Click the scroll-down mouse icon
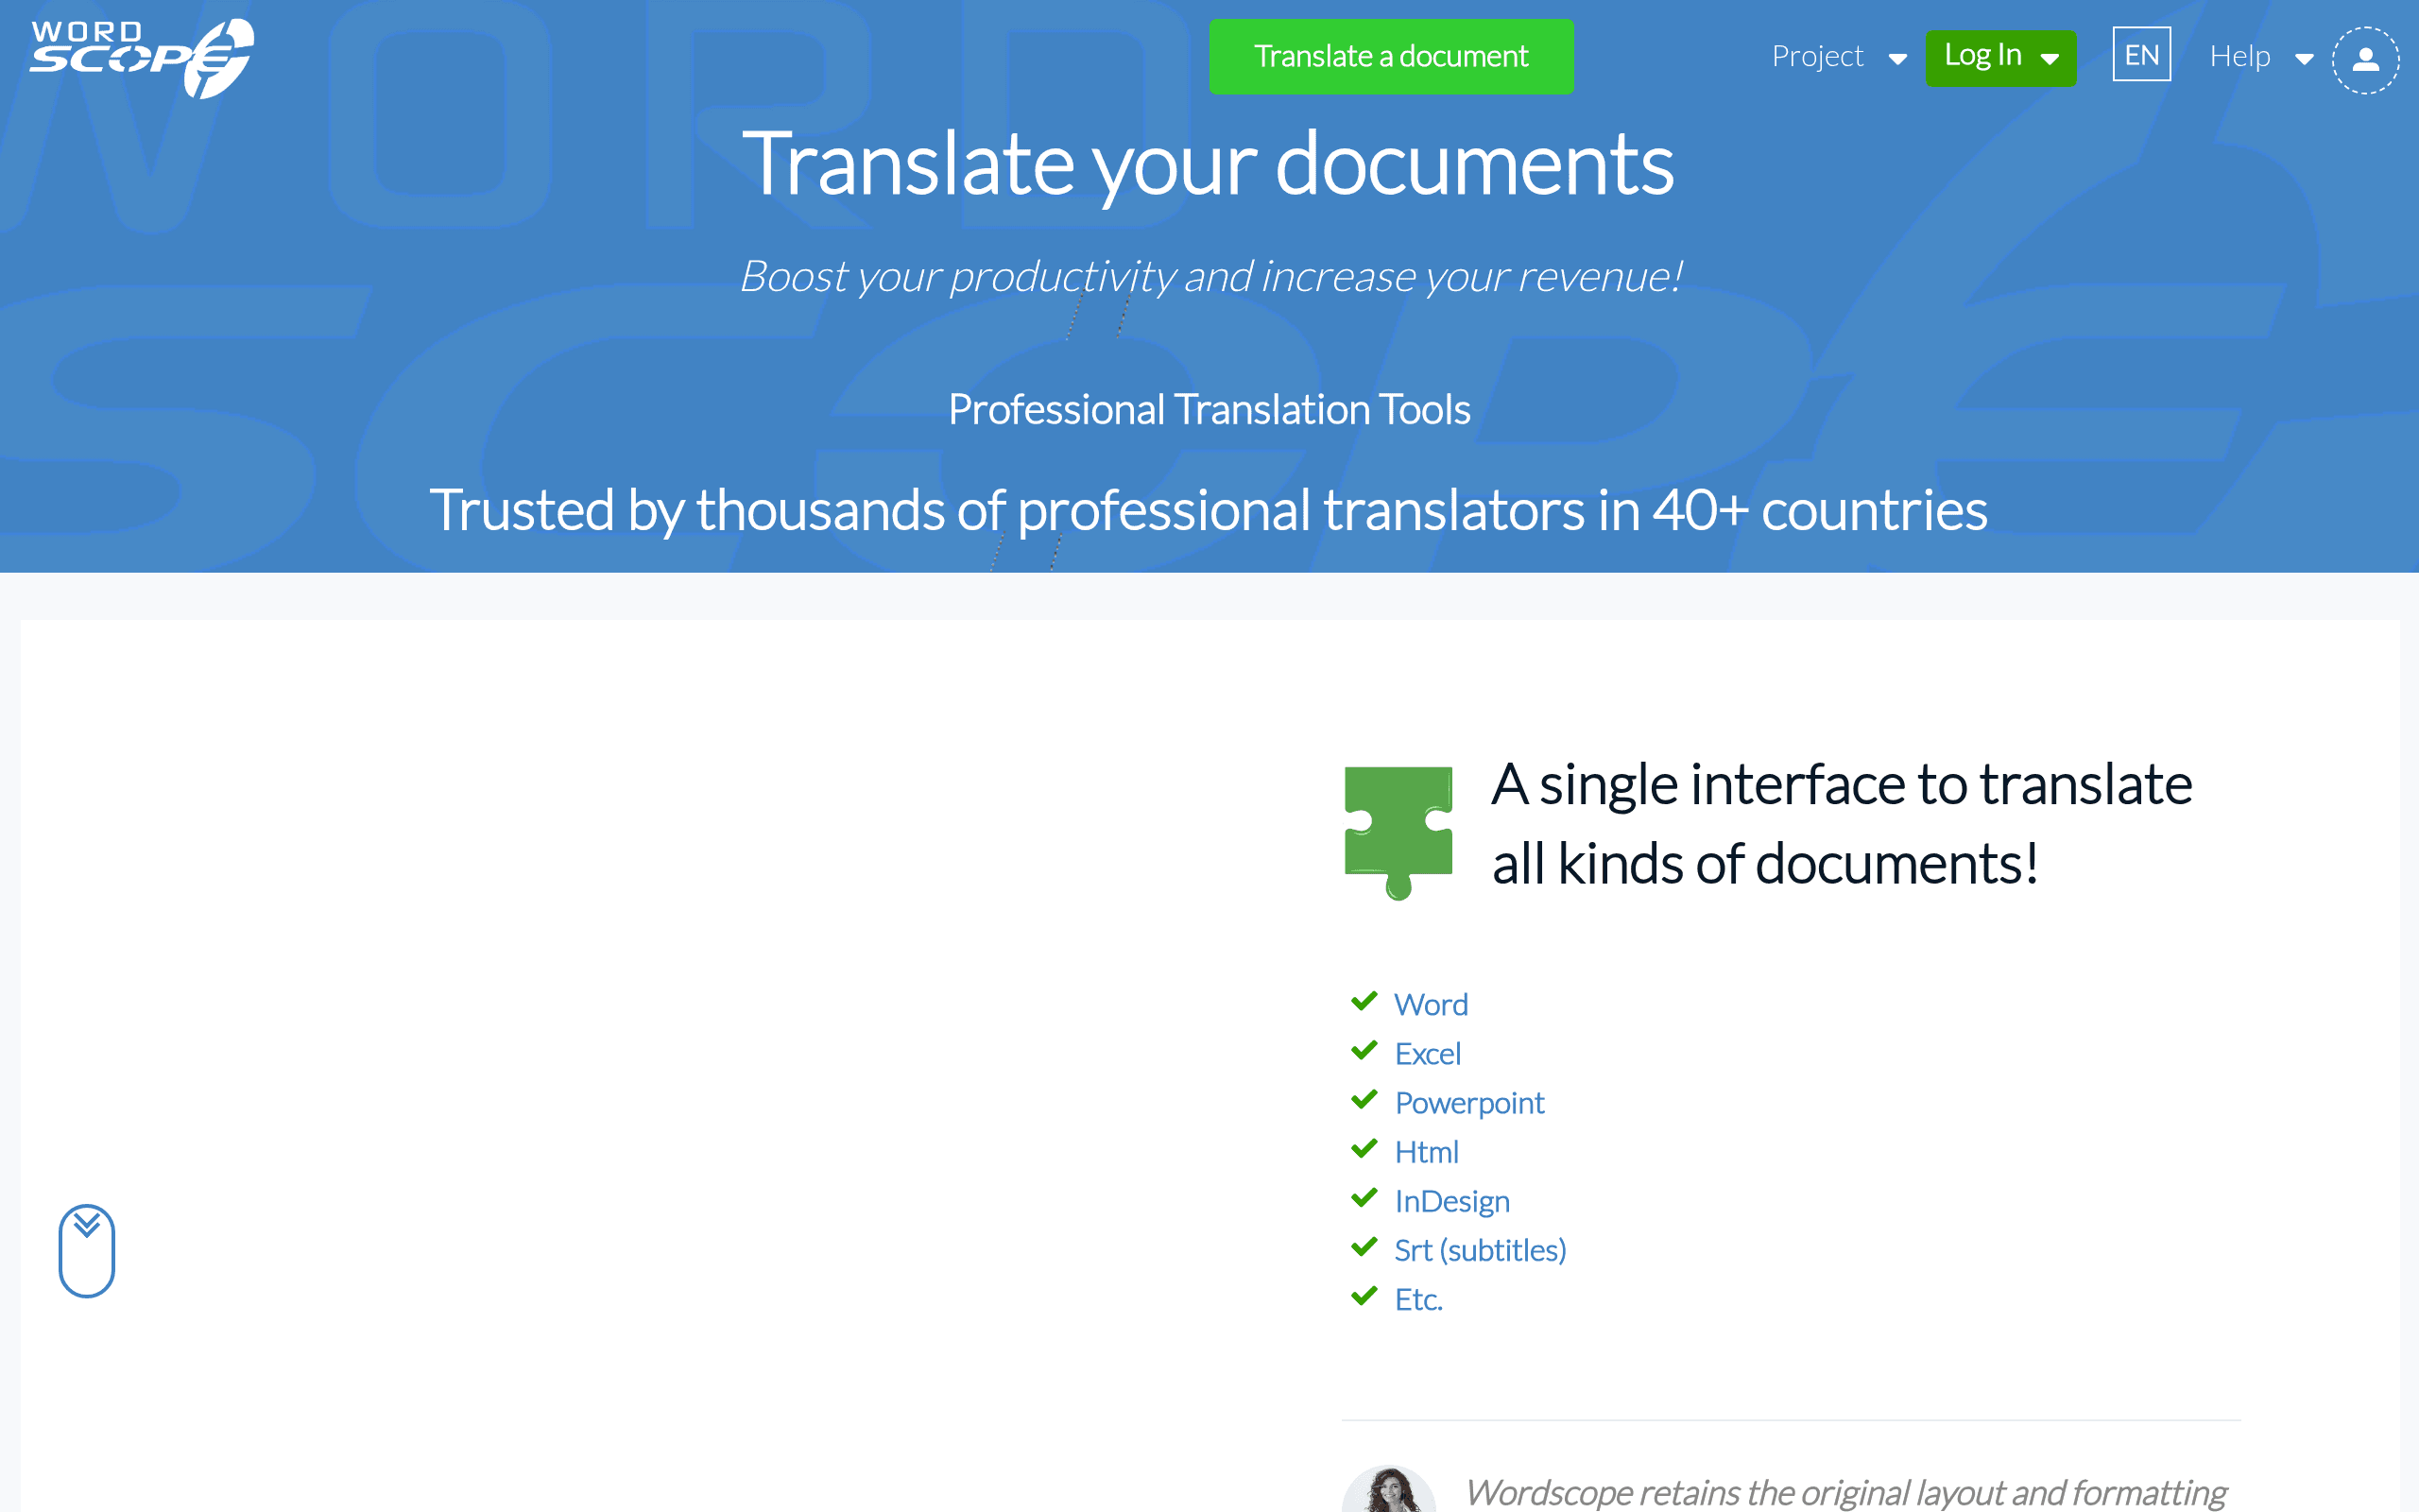Image resolution: width=2419 pixels, height=1512 pixels. click(x=87, y=1250)
